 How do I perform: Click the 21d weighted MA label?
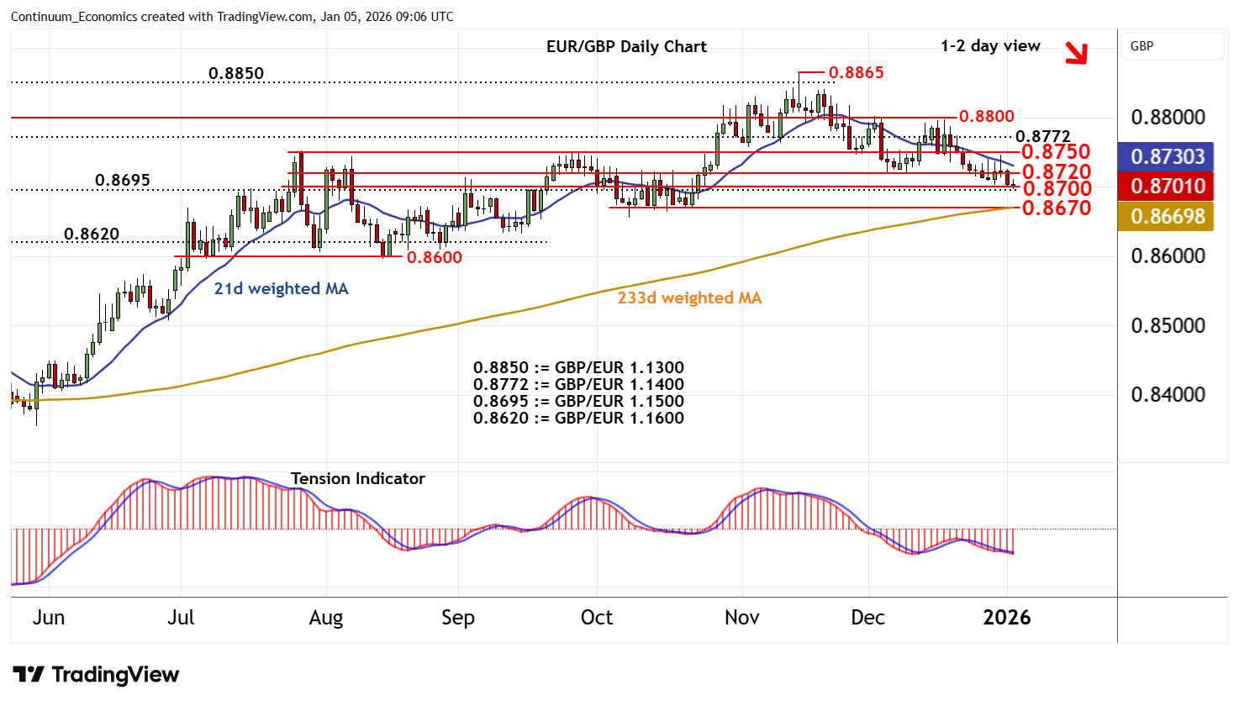pyautogui.click(x=281, y=288)
